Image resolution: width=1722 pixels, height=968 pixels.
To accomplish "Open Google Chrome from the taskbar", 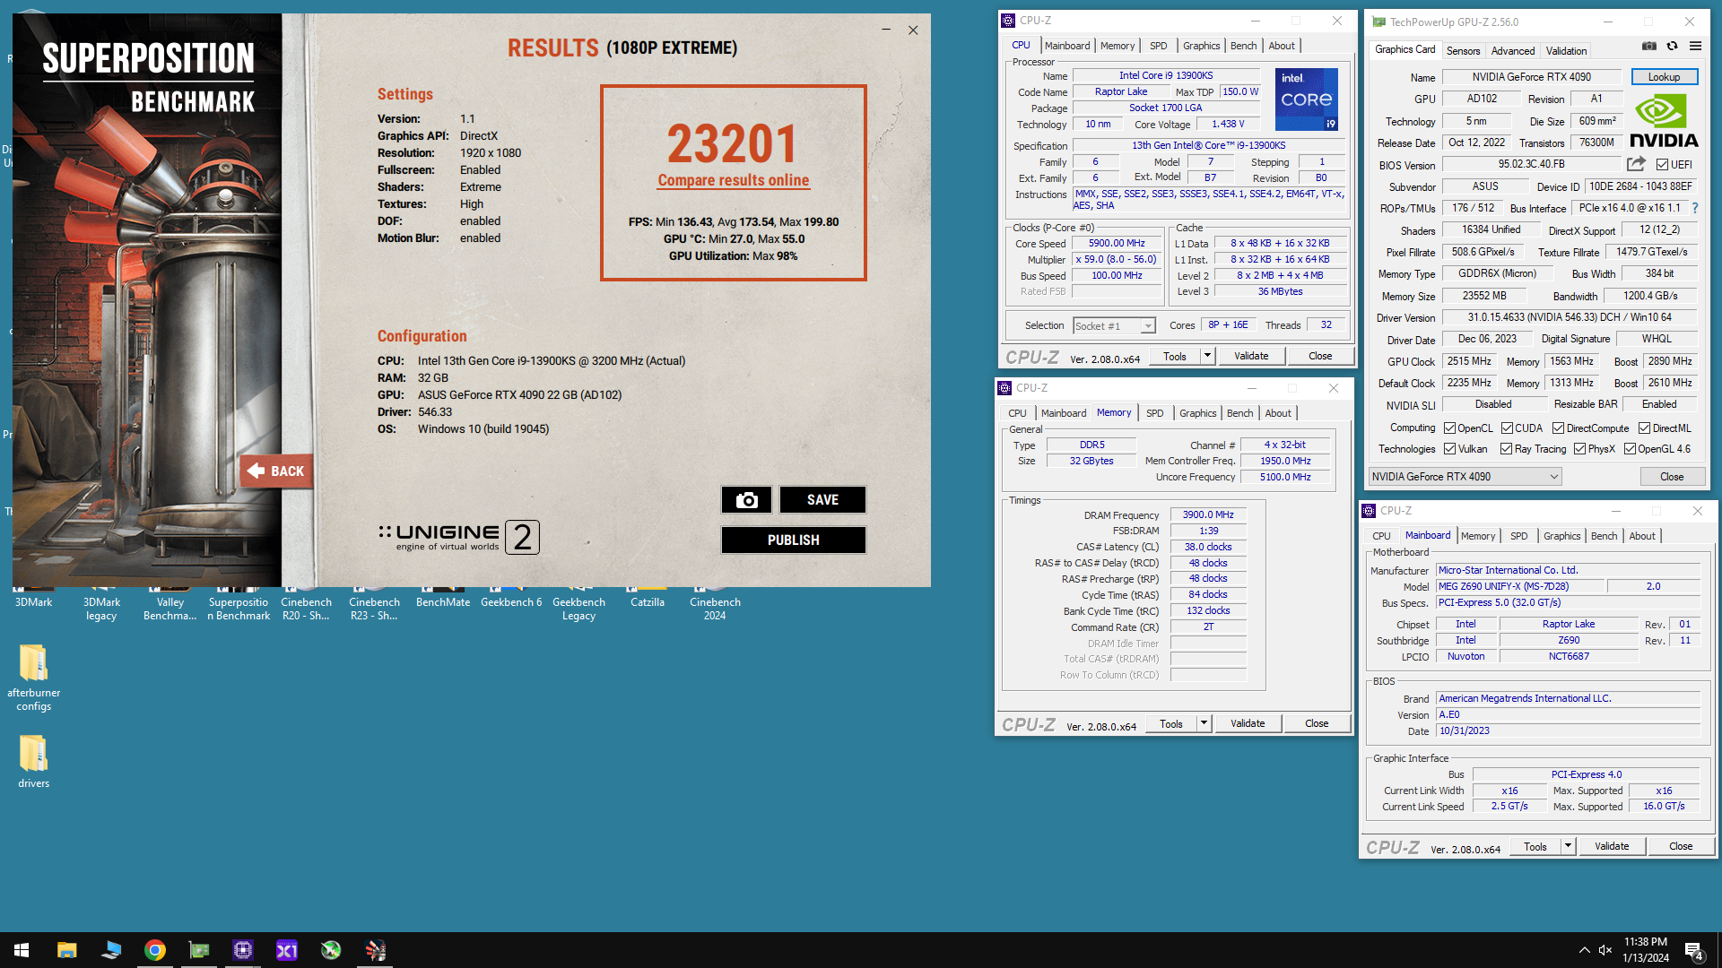I will [x=155, y=950].
